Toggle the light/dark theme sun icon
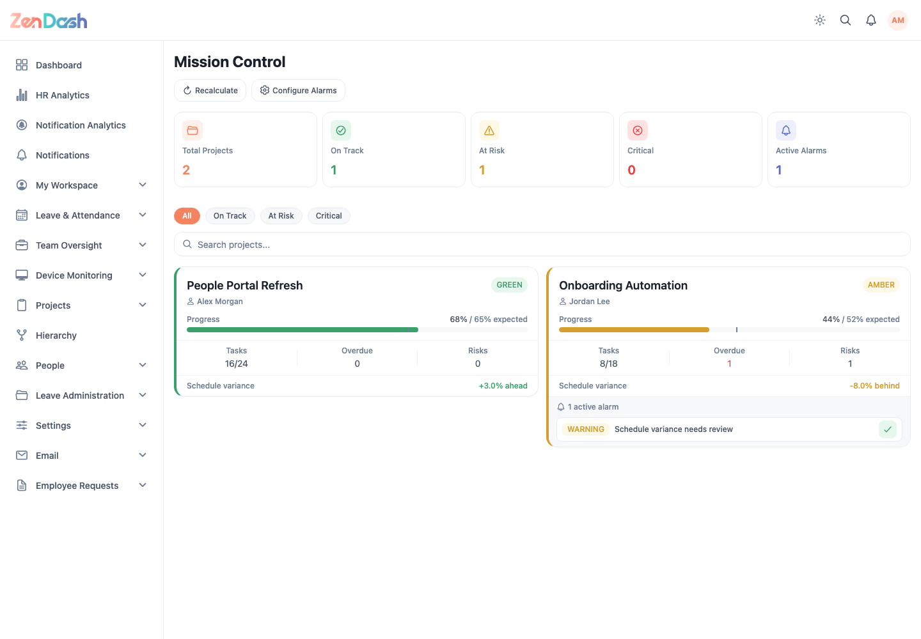 point(820,20)
